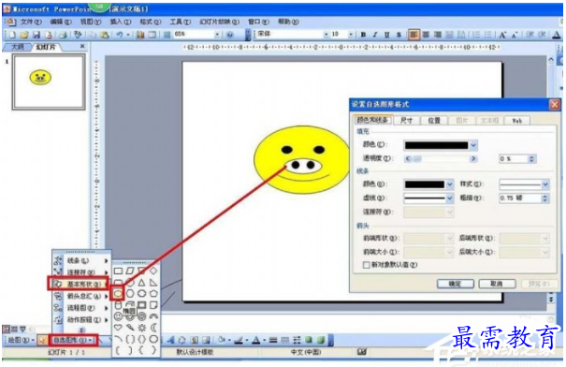Select the Align Left icon
This screenshot has height=367, width=566.
pyautogui.click(x=414, y=35)
